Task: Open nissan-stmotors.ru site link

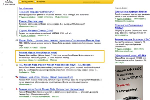Action: tap(45, 17)
